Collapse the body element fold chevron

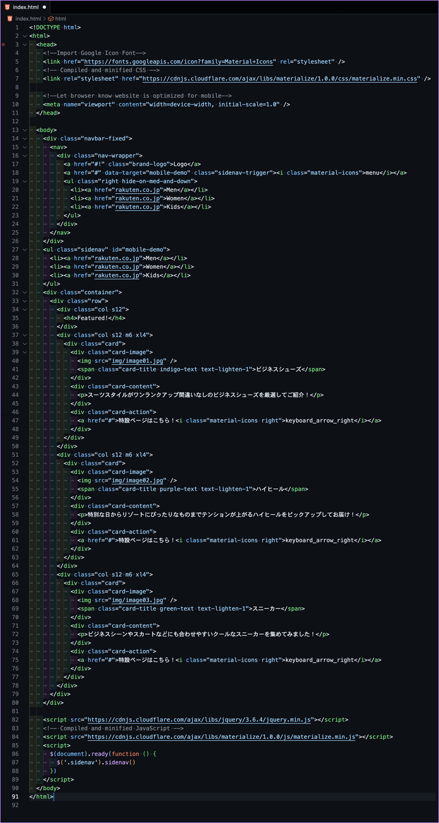click(x=24, y=129)
